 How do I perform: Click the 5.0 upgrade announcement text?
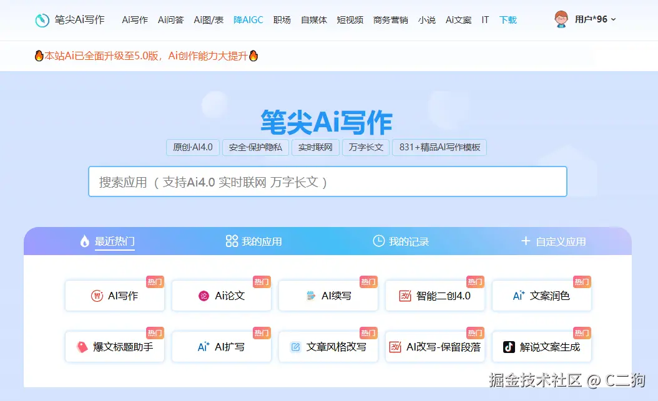[146, 56]
